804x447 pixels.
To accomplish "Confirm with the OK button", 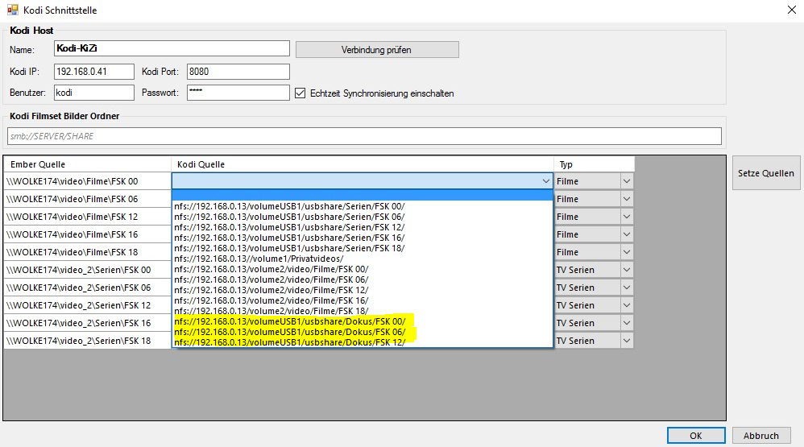I will tap(696, 436).
